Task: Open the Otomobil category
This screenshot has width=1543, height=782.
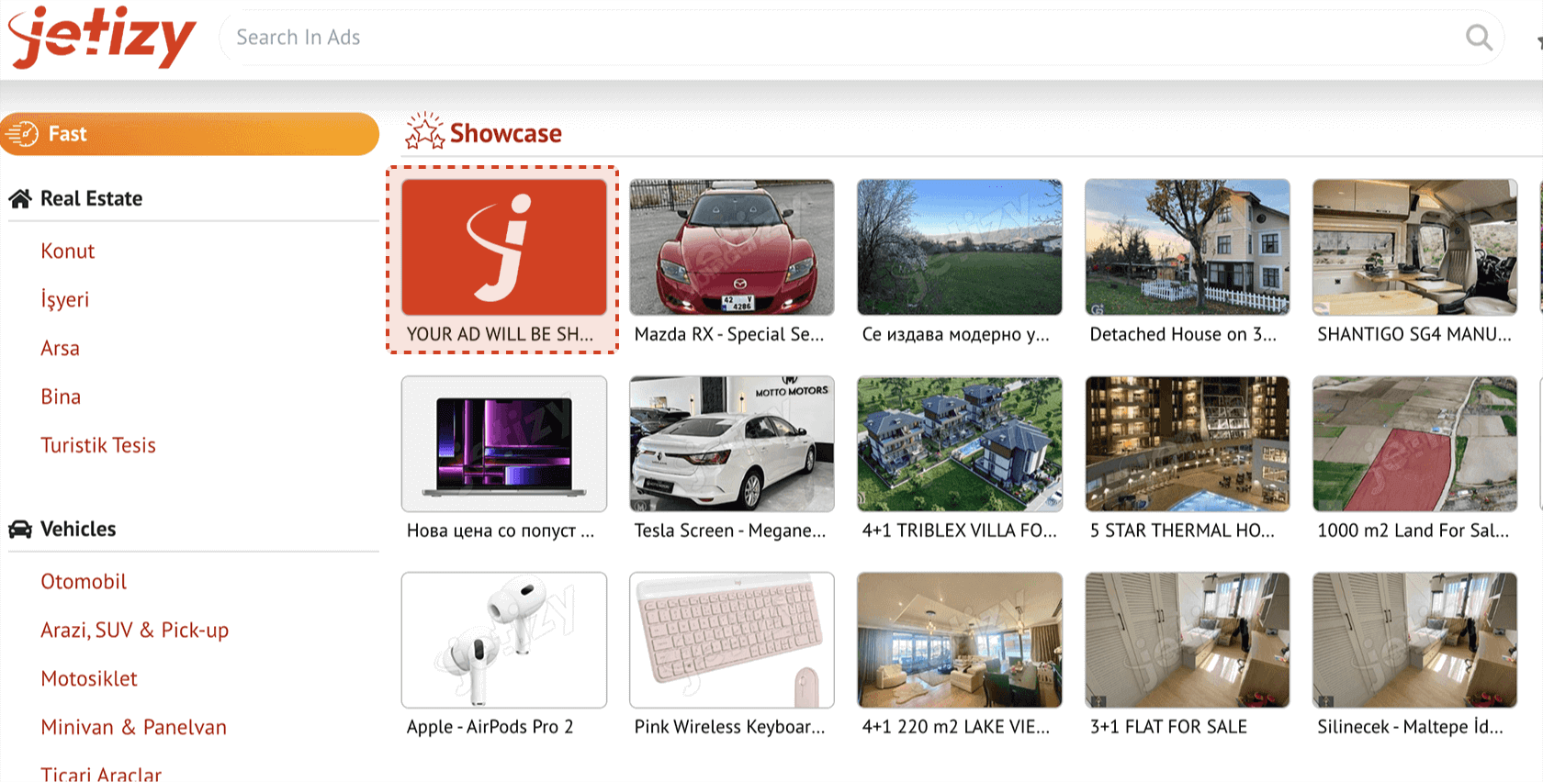Action: [84, 581]
